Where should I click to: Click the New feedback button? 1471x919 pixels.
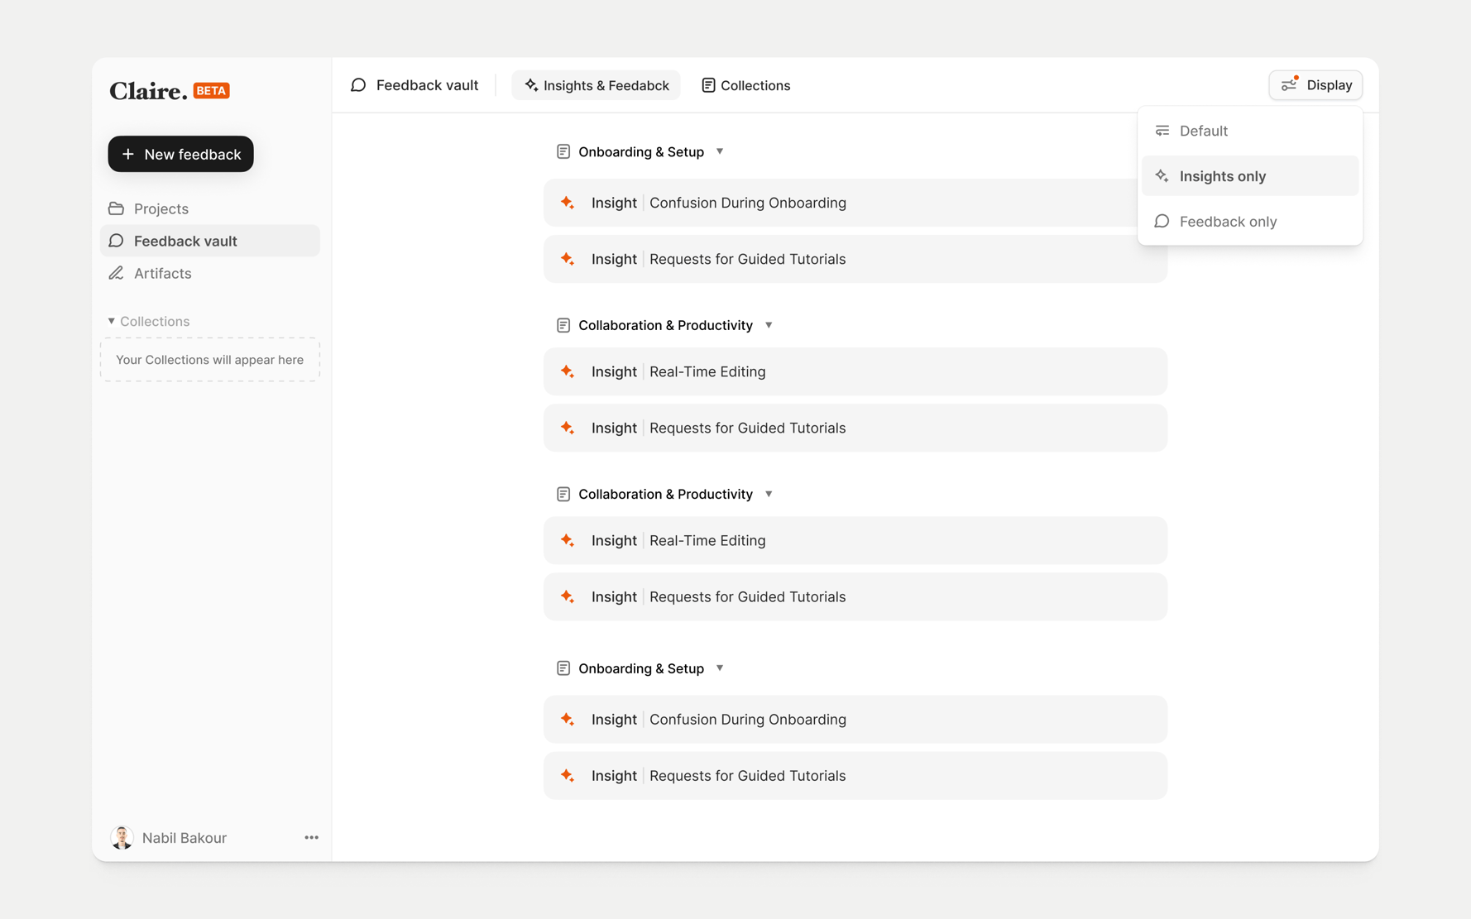pos(180,154)
